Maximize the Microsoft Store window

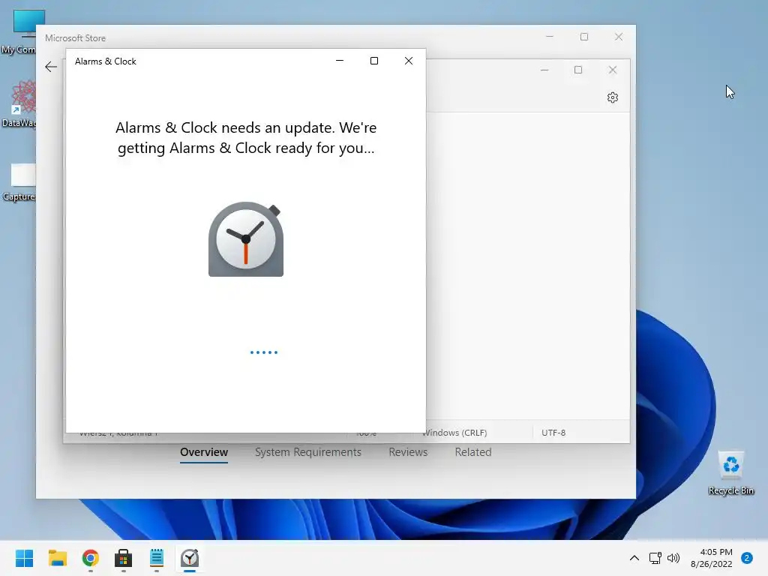tap(583, 37)
